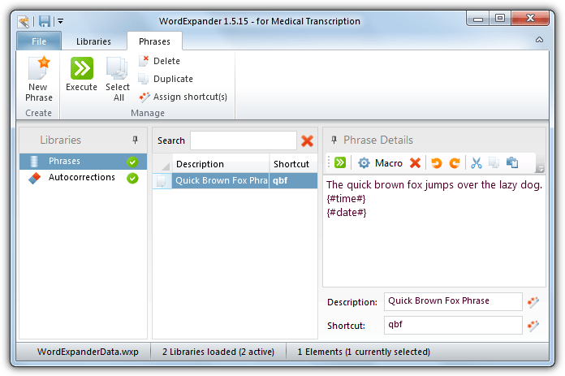Viewport: 565px width, 376px height.
Task: Collapse the ribbon with the chevron
Action: (x=539, y=40)
